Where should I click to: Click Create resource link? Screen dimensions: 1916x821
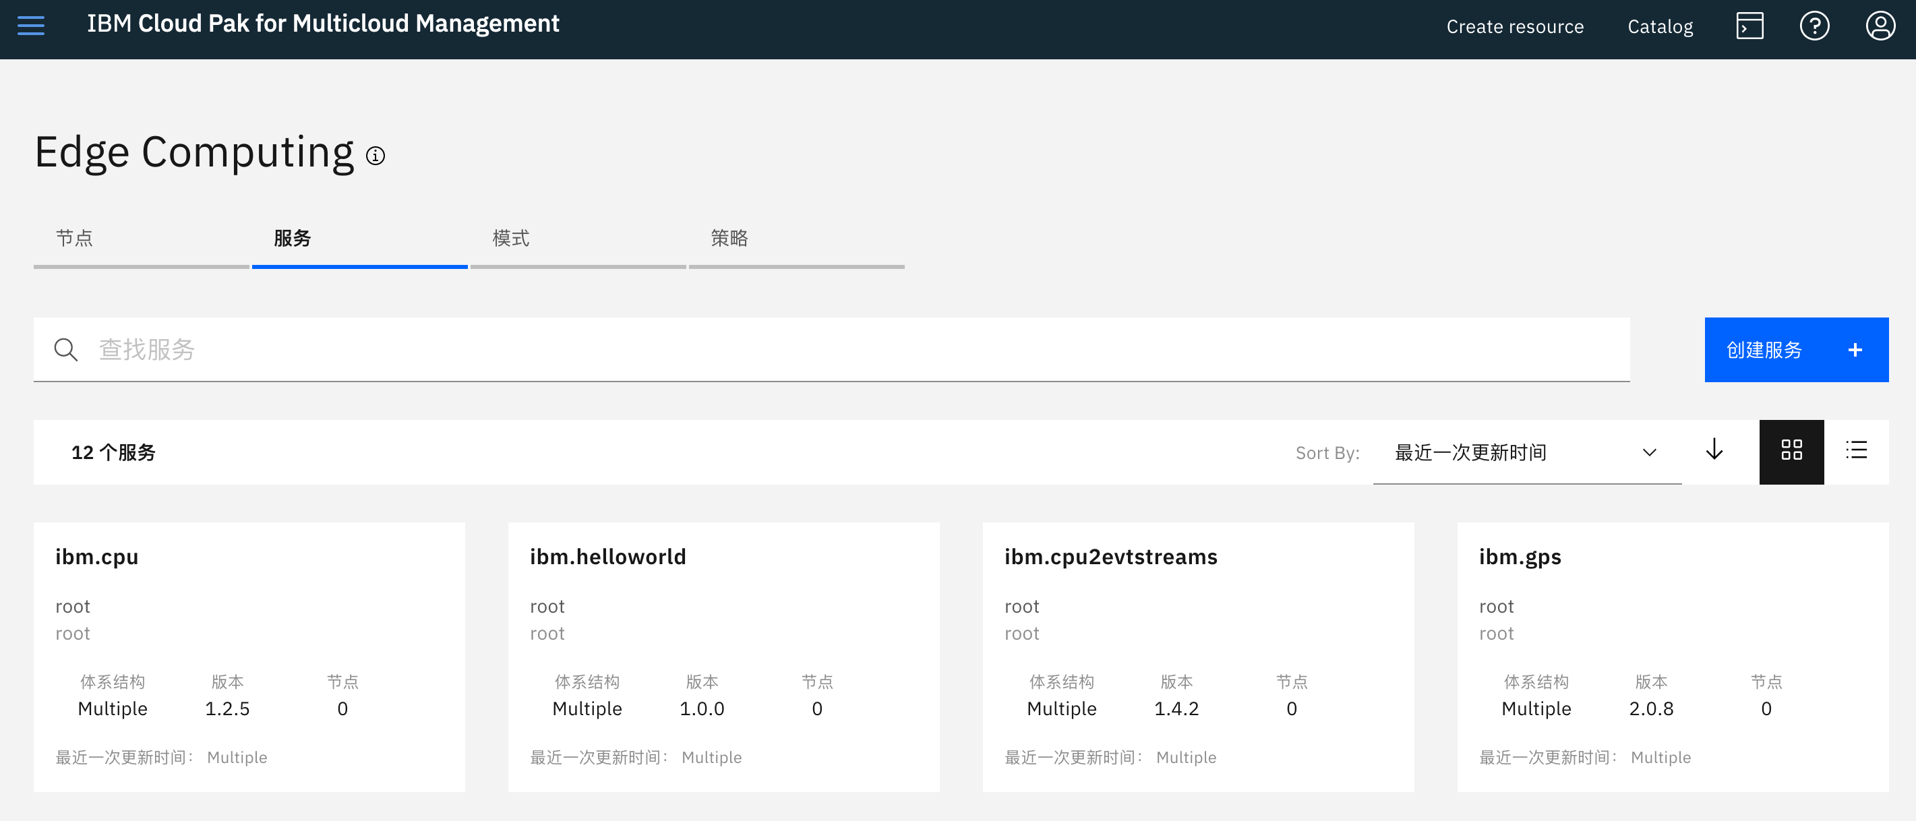(x=1514, y=27)
